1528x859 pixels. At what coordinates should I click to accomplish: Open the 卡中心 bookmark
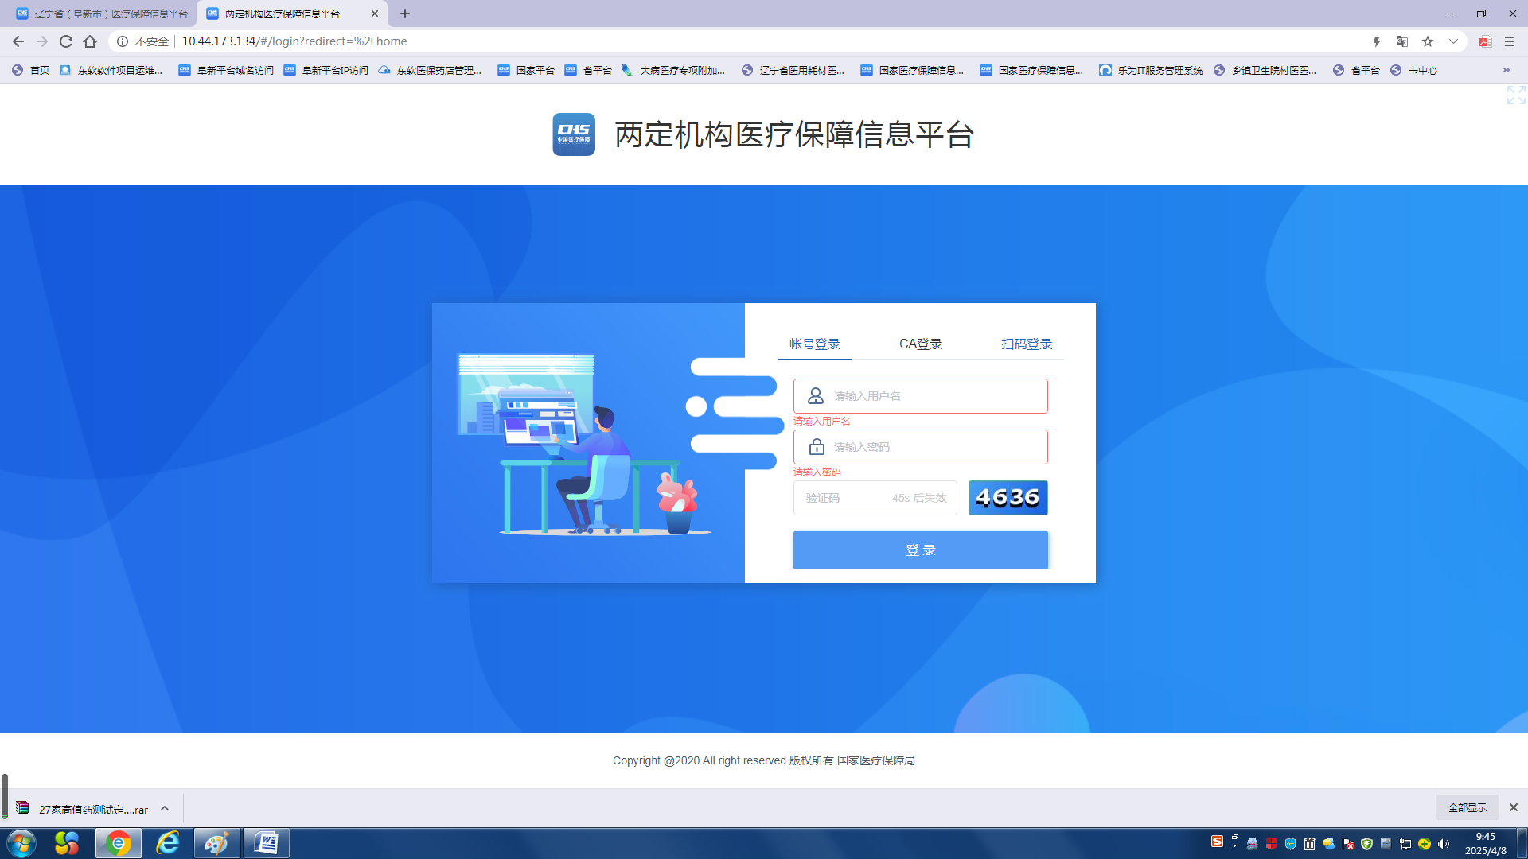(1414, 70)
